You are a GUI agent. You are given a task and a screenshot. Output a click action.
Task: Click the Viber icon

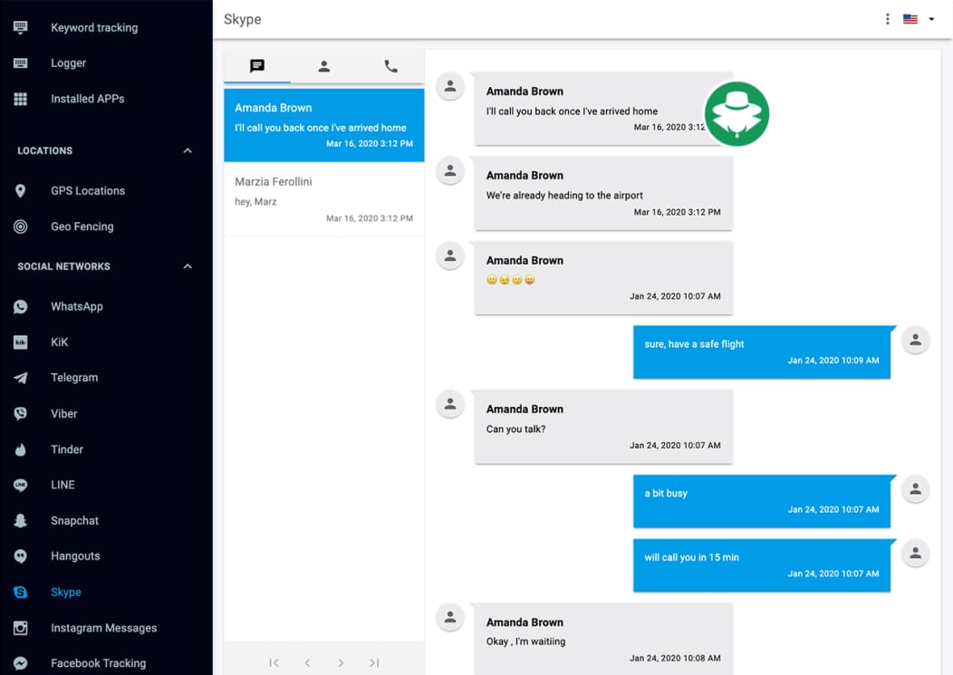pyautogui.click(x=20, y=413)
